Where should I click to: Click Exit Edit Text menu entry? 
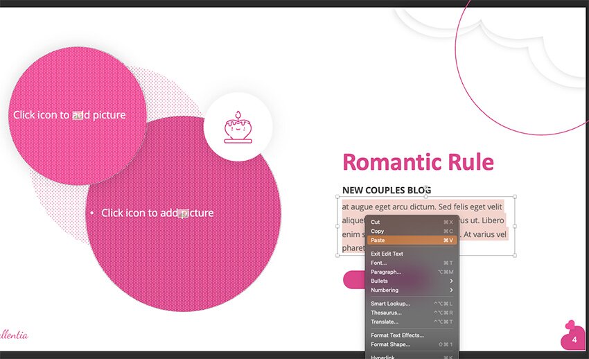(387, 254)
